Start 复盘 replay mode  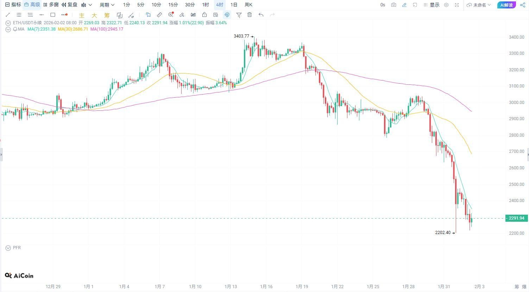click(69, 5)
